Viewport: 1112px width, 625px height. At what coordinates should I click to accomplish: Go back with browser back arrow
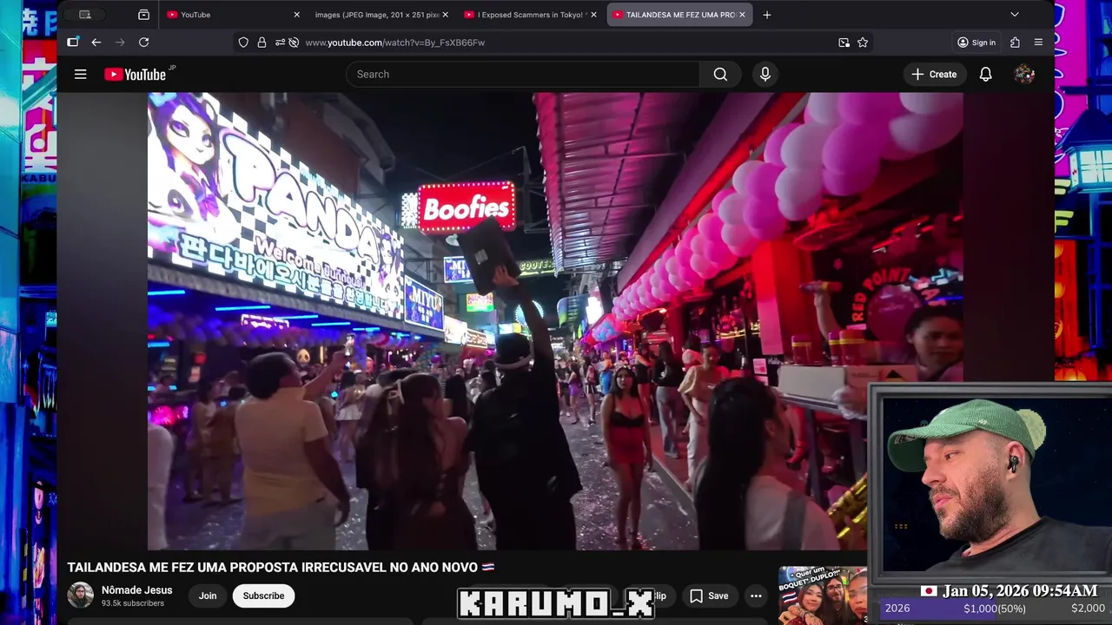pyautogui.click(x=96, y=43)
